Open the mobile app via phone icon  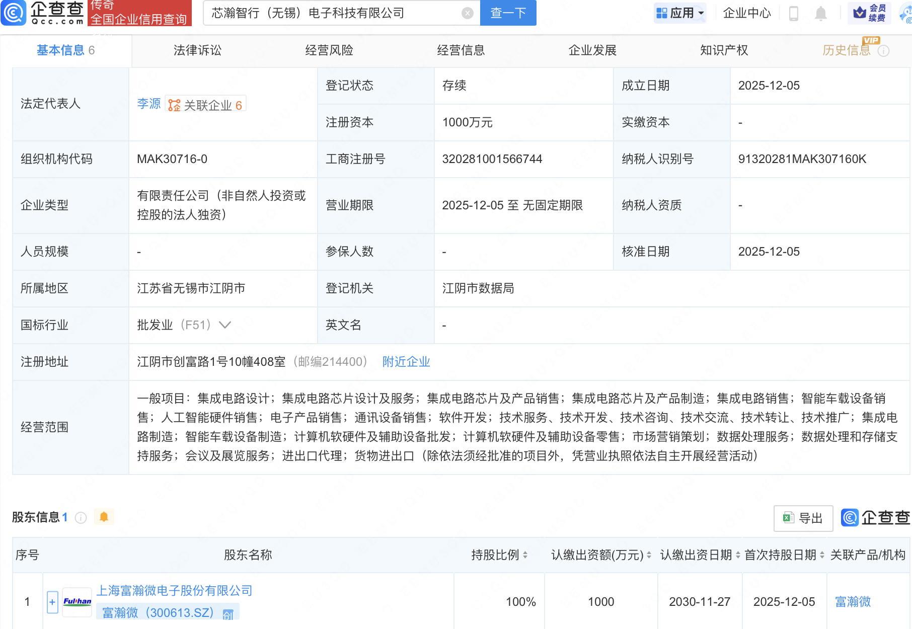[x=794, y=13]
